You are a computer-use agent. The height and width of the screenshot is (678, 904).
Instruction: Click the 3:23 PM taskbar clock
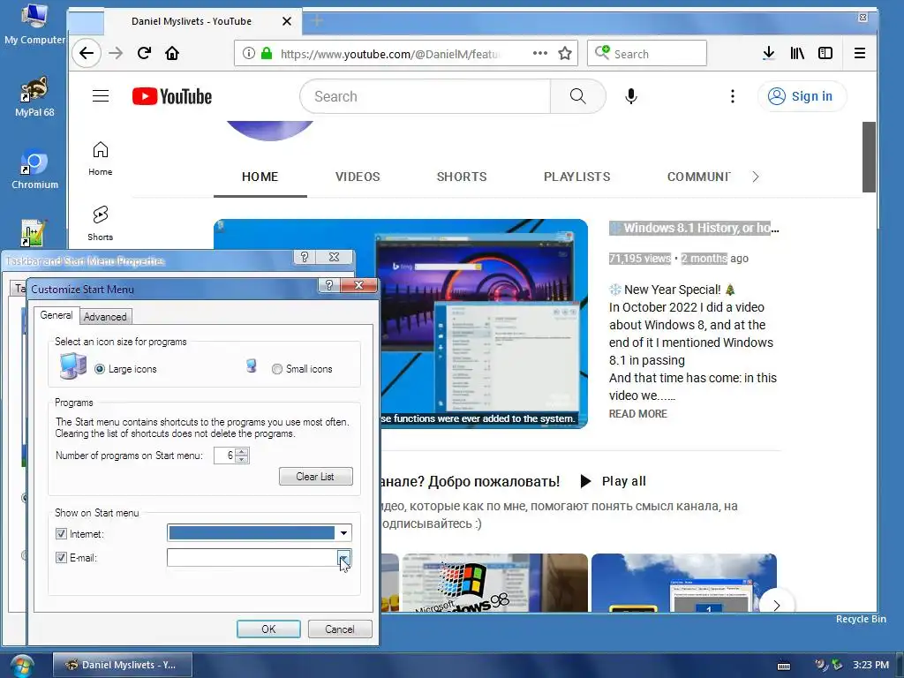pyautogui.click(x=871, y=665)
